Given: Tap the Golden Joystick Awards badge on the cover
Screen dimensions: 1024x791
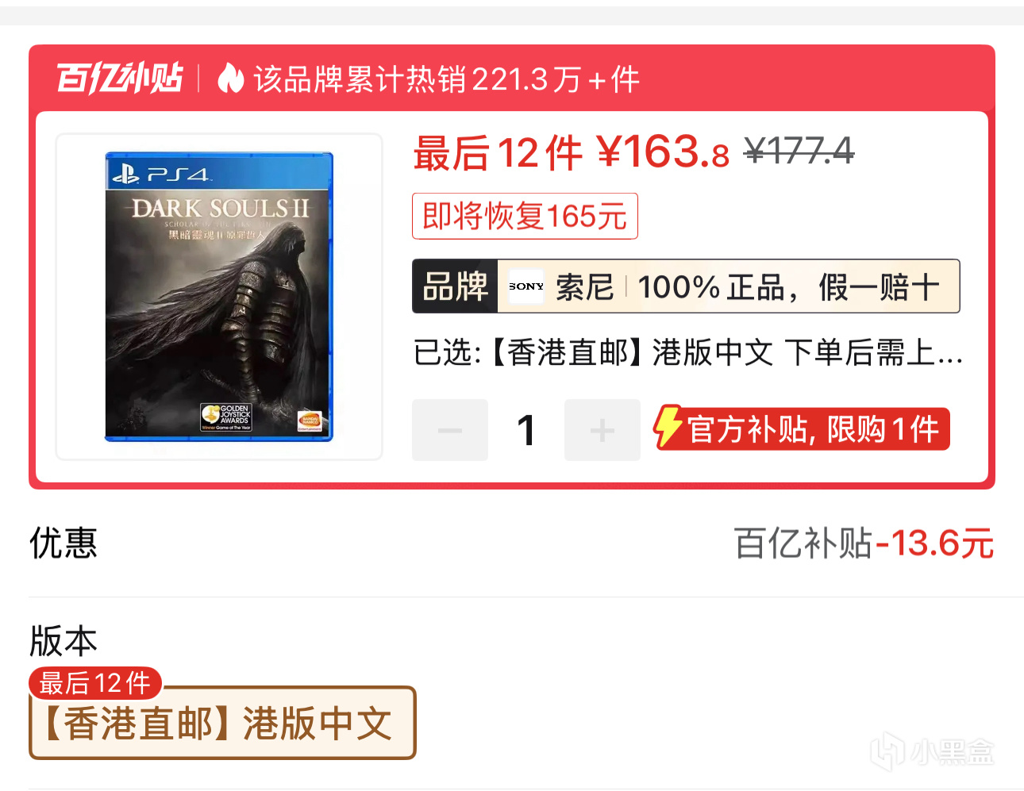Looking at the screenshot, I should [x=226, y=417].
